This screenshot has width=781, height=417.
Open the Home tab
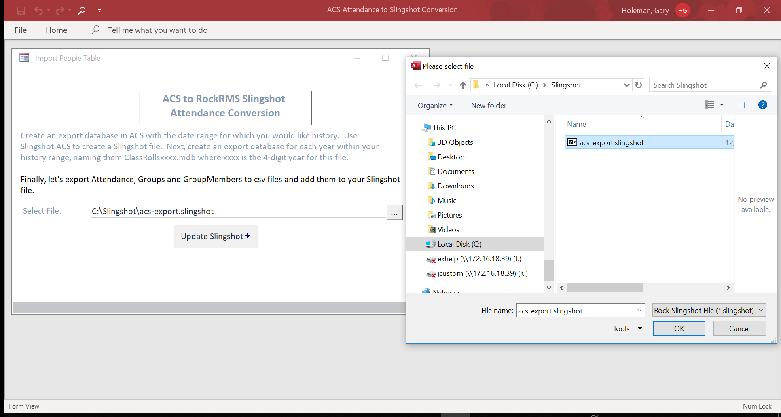[x=56, y=30]
